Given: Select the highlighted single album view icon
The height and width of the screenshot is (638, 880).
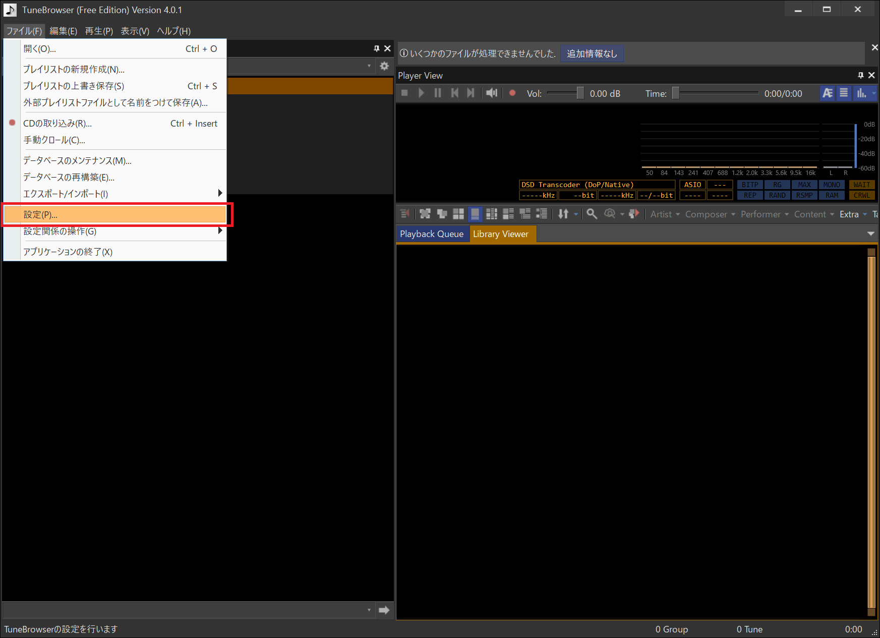Looking at the screenshot, I should [x=475, y=214].
